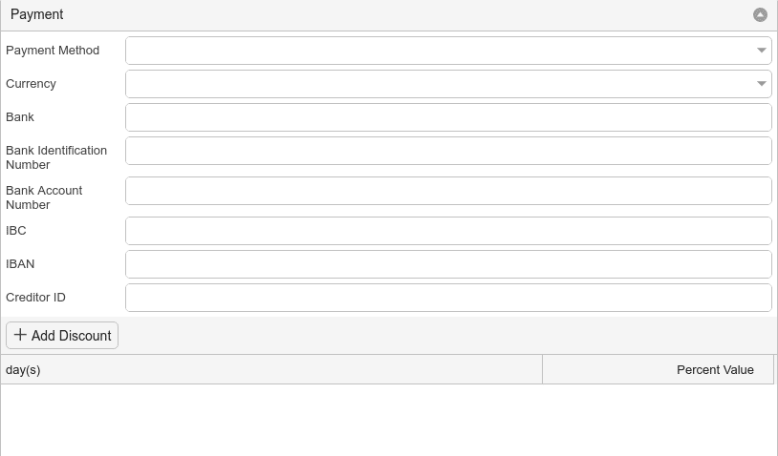Screen dimensions: 778x456
Task: Click the plus icon on Add Discount
Action: point(20,335)
